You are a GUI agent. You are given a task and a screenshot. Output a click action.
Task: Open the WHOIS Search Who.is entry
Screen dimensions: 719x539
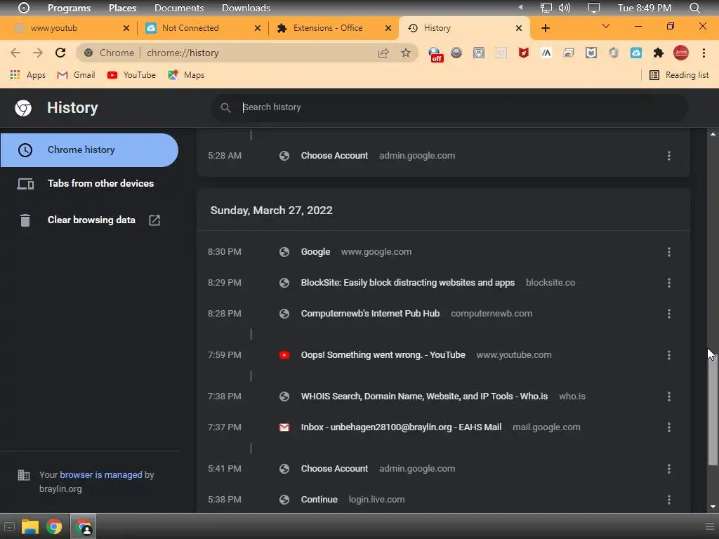point(424,397)
